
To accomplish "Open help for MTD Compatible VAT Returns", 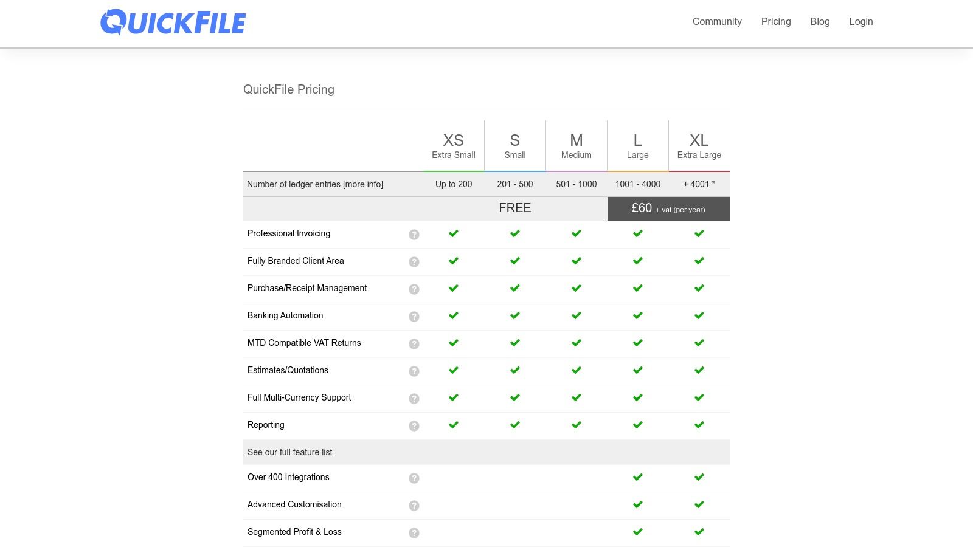I will pyautogui.click(x=414, y=343).
